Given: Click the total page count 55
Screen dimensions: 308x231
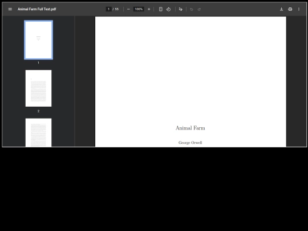Looking at the screenshot, I should click(117, 9).
